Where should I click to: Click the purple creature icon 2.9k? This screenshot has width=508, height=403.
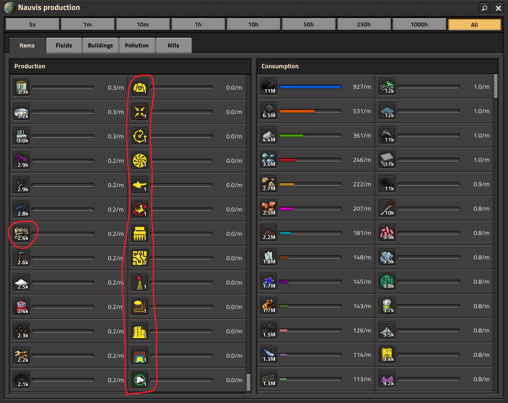coord(22,161)
